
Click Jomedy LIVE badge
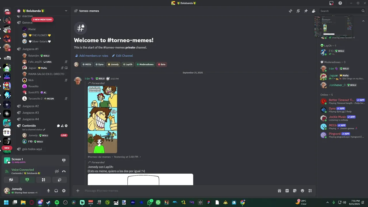click(x=64, y=135)
